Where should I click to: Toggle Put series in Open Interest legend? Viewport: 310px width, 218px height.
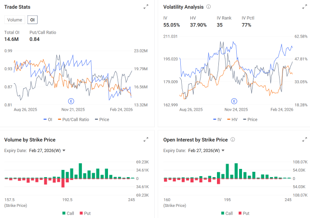[244, 213]
